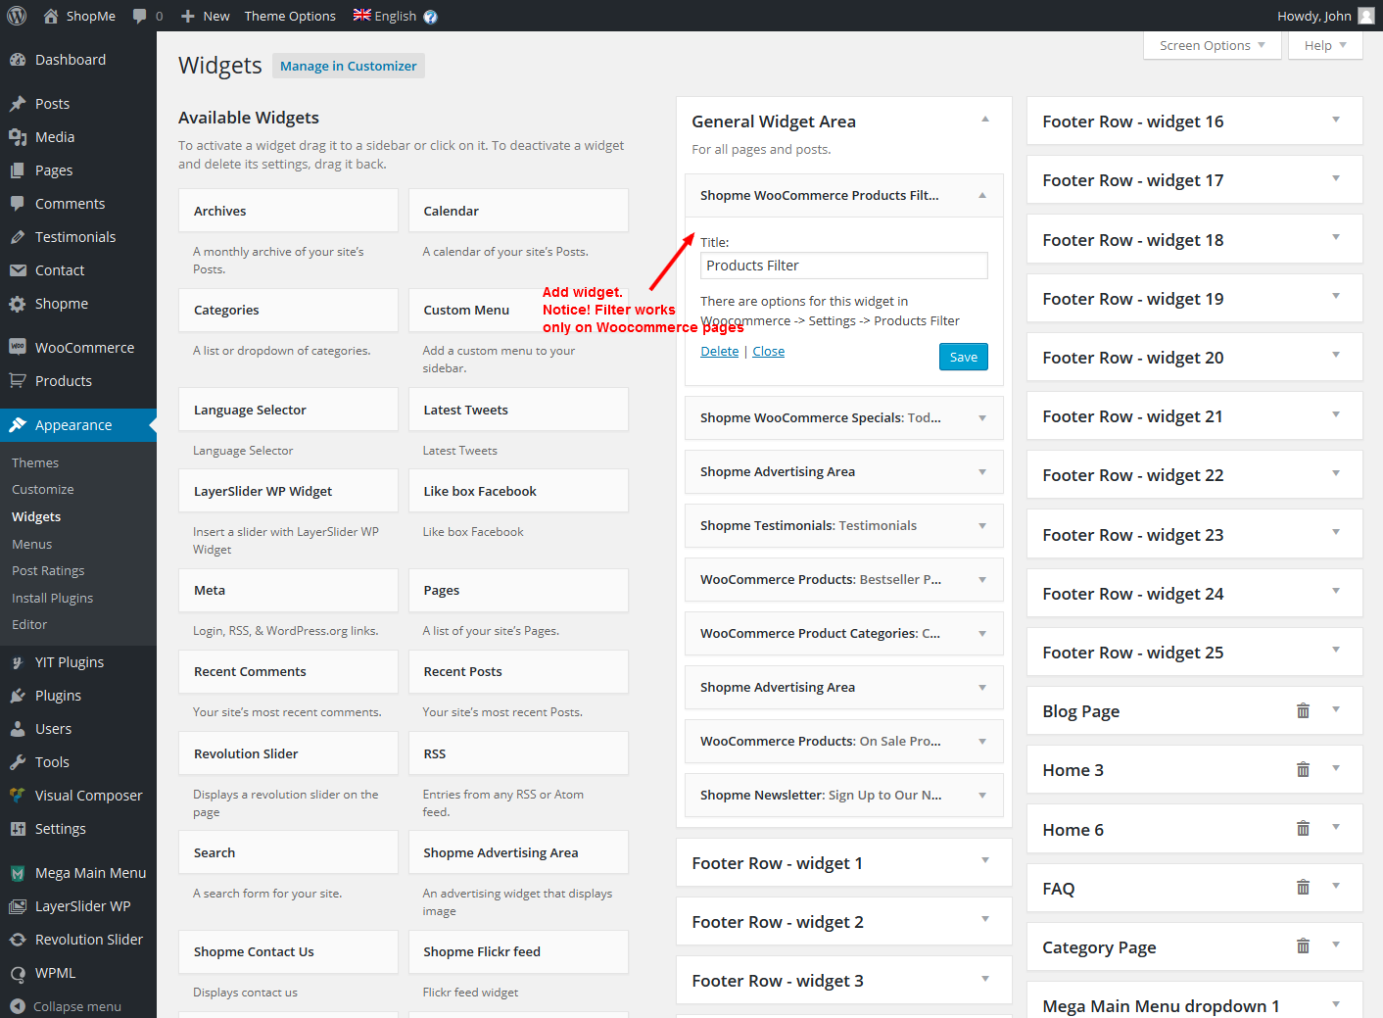Viewport: 1383px width, 1018px height.
Task: Expand Footer Row - widget 1 area
Action: 985,861
